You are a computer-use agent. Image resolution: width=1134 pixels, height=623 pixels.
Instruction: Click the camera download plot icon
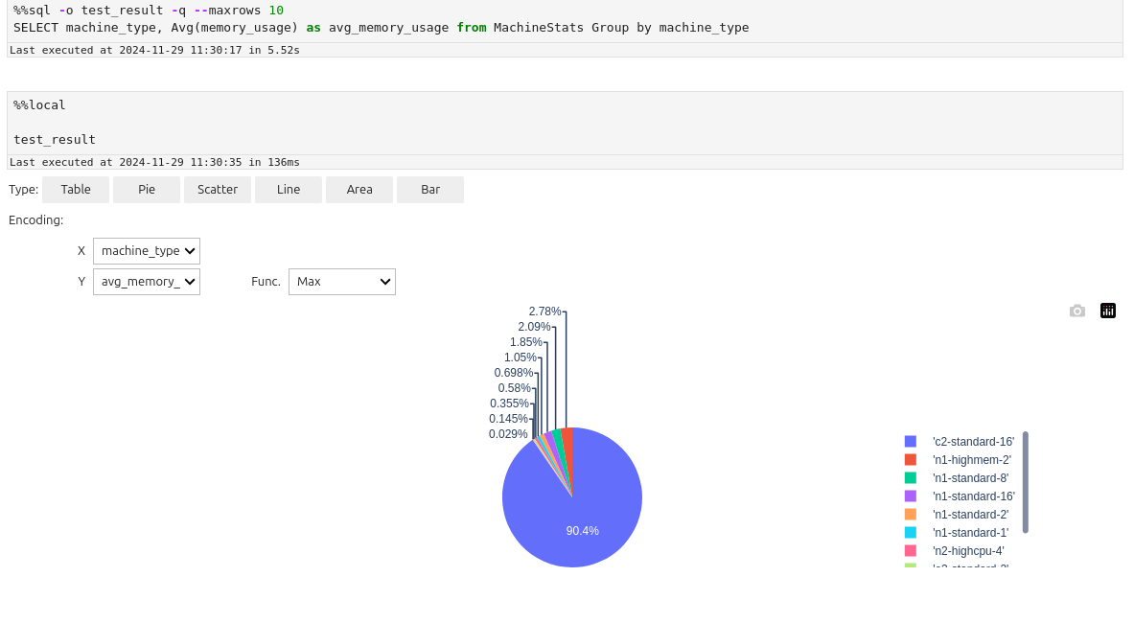[1077, 311]
